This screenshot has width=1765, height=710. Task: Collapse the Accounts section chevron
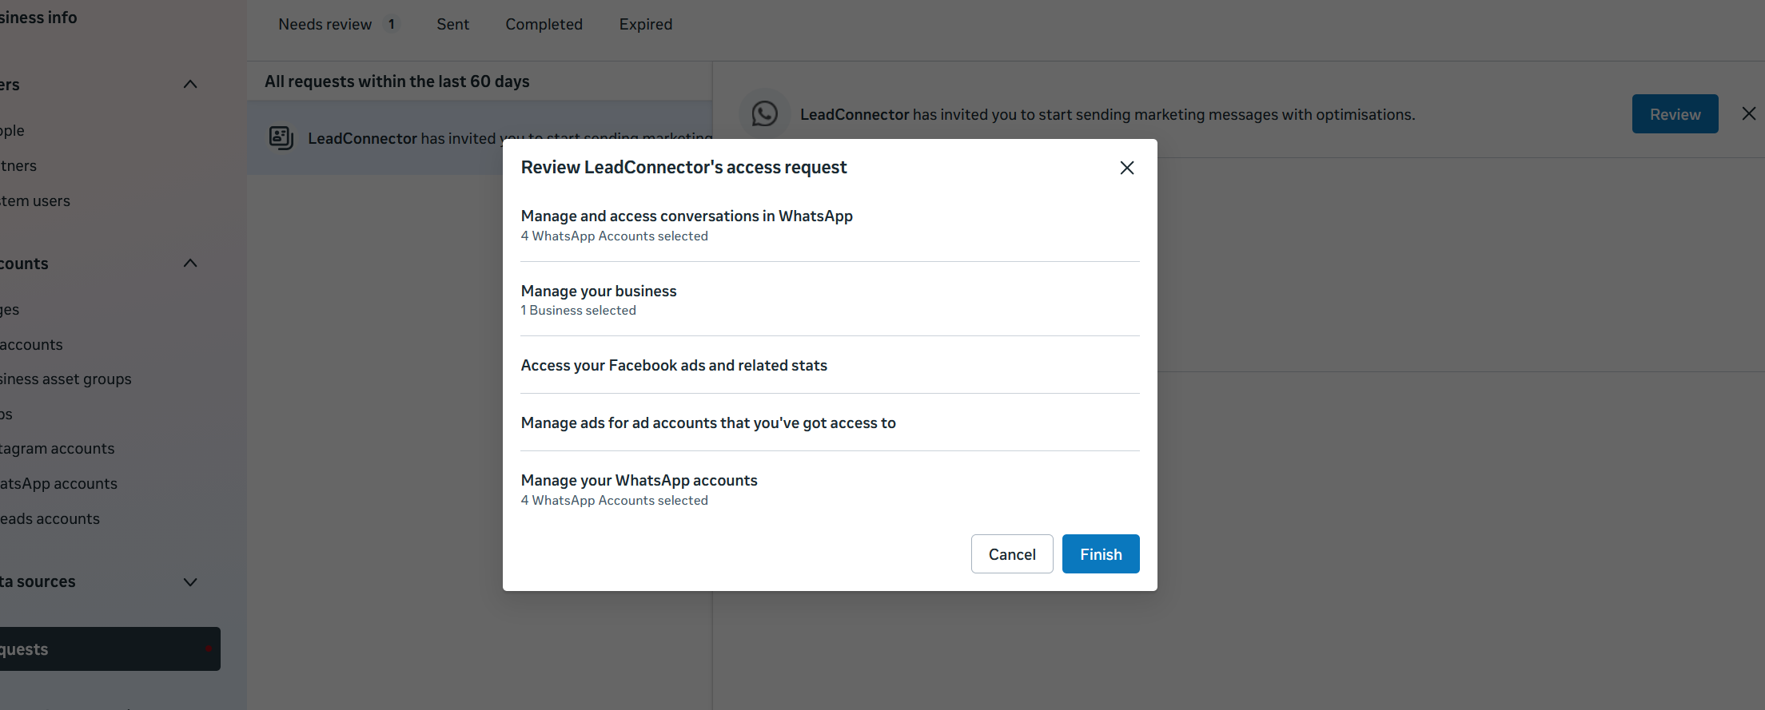point(190,264)
